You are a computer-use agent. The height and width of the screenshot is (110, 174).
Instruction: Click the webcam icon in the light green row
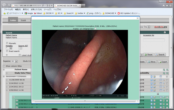[x=158, y=94]
